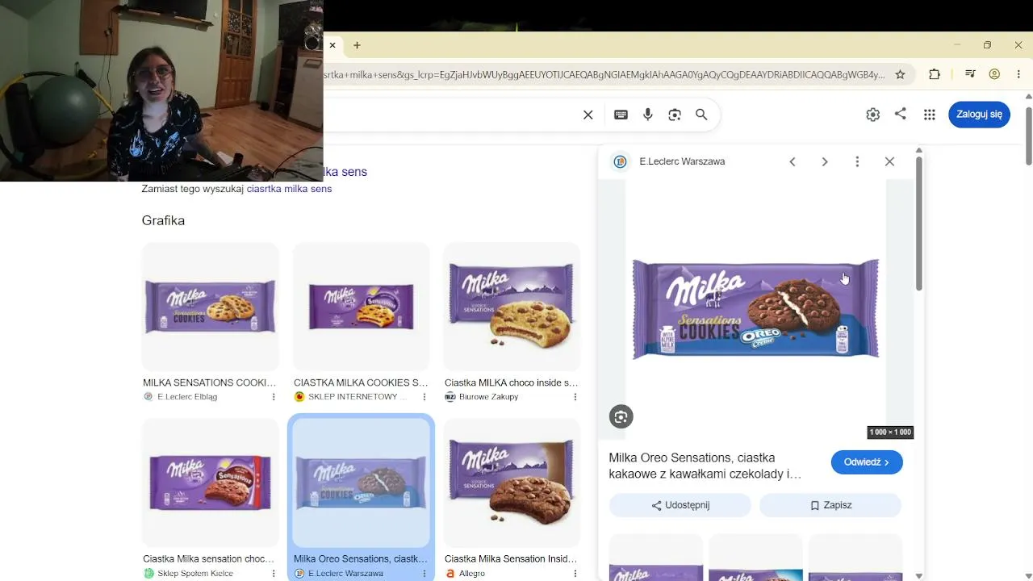Clear the Google search box text

[x=588, y=115]
